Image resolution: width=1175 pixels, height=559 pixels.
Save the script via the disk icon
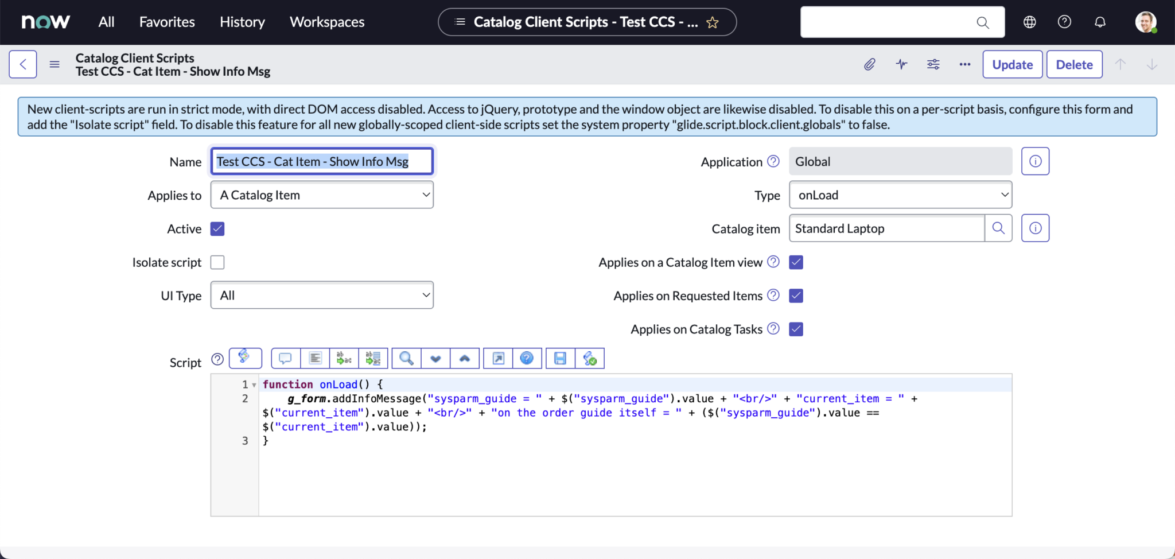tap(559, 358)
